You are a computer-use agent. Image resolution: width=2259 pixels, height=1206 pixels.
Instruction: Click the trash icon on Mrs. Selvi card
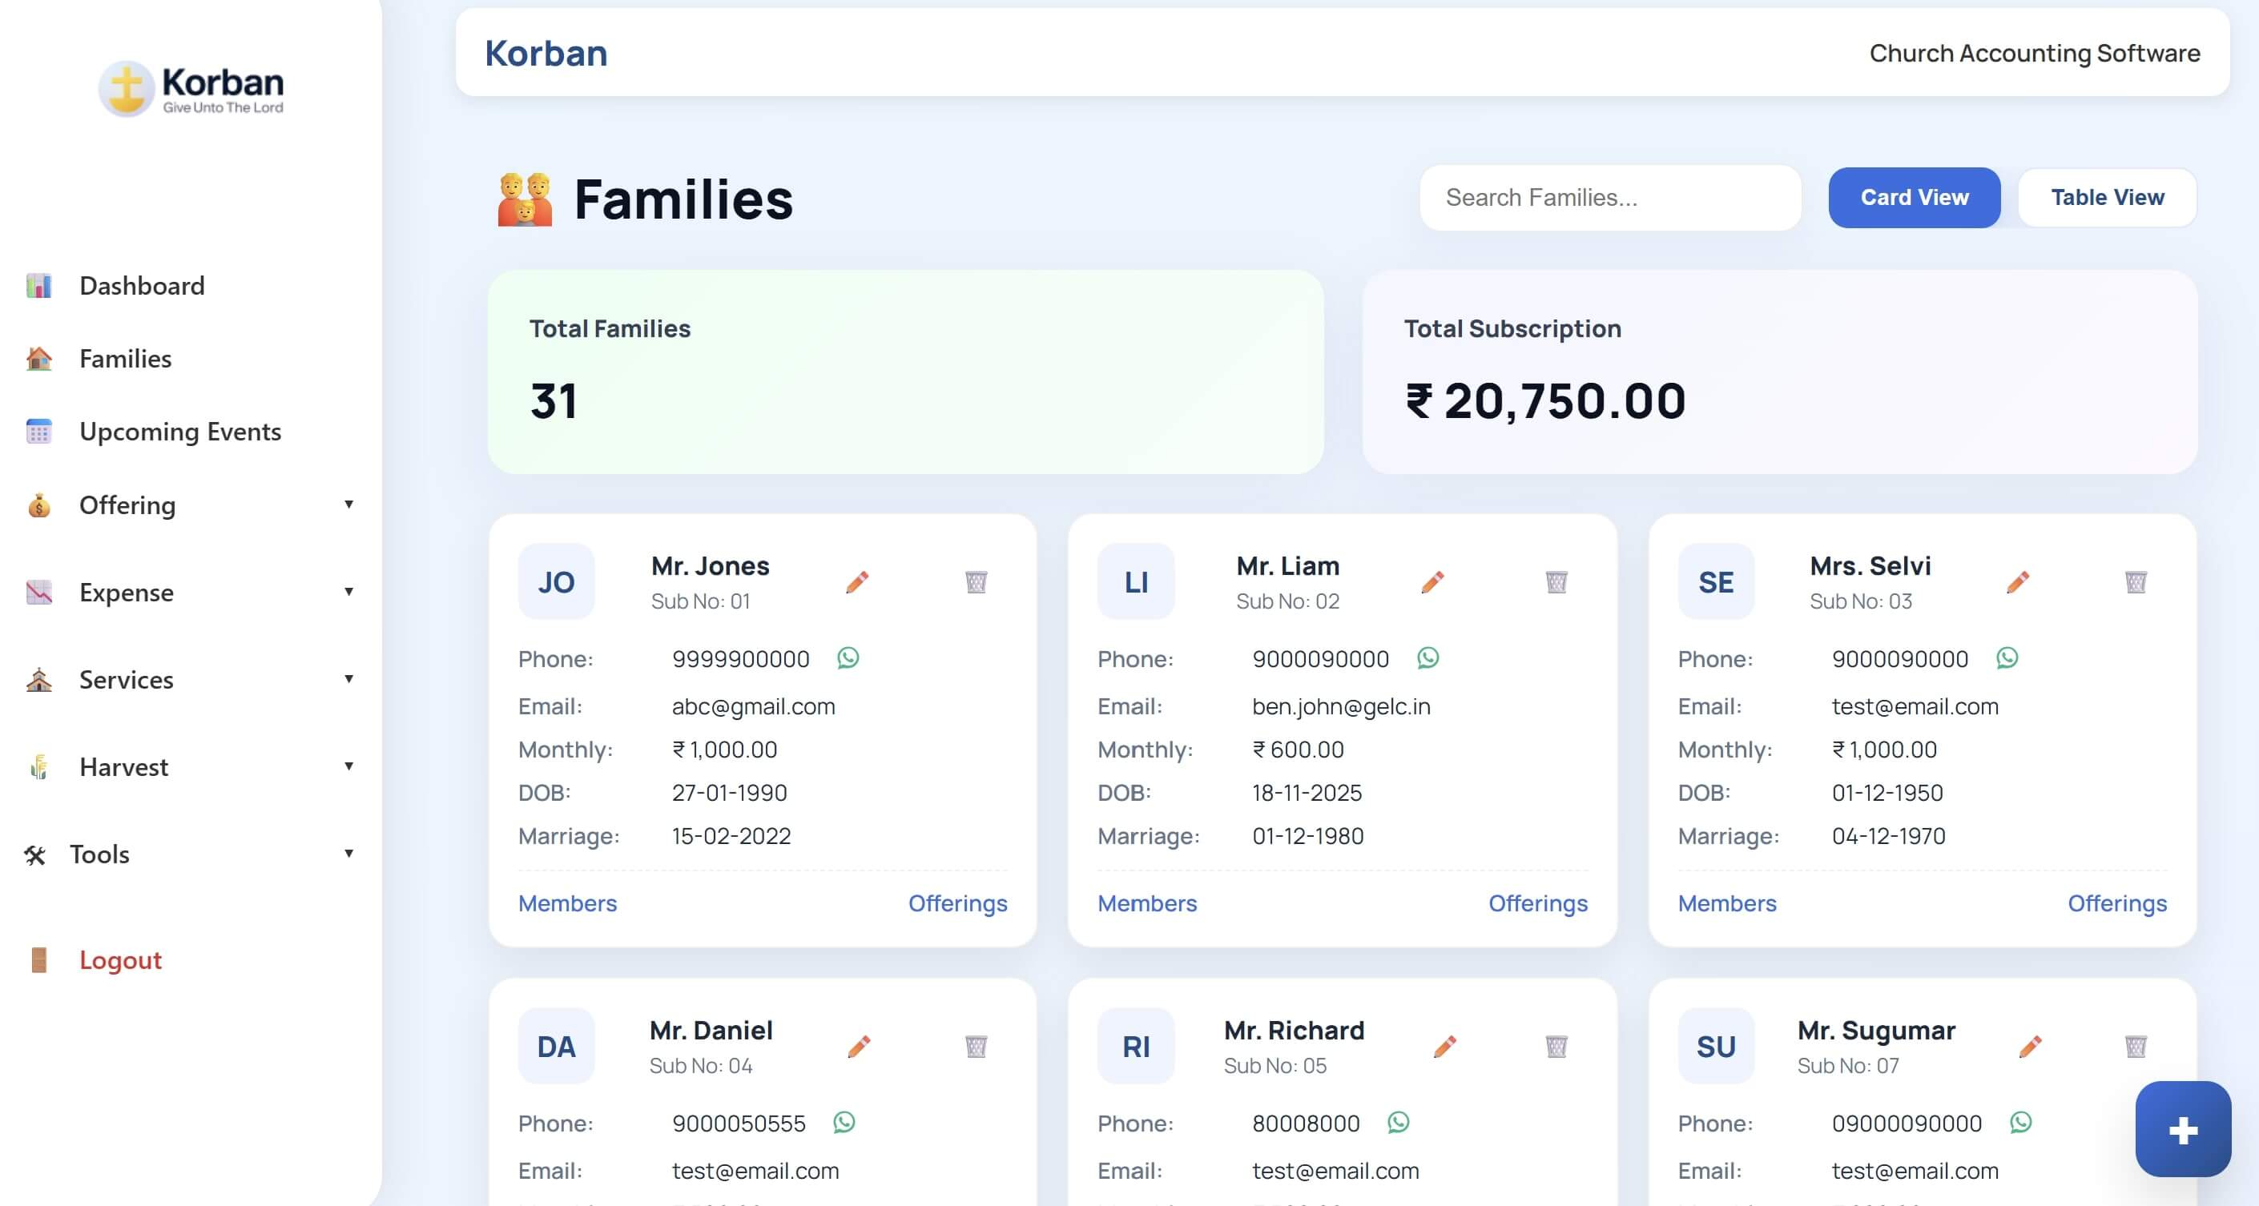pos(2136,582)
